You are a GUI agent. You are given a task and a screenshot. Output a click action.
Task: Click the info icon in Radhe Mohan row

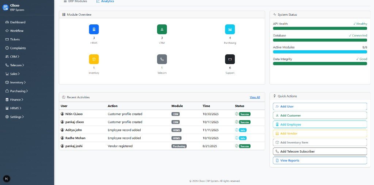[x=237, y=138]
